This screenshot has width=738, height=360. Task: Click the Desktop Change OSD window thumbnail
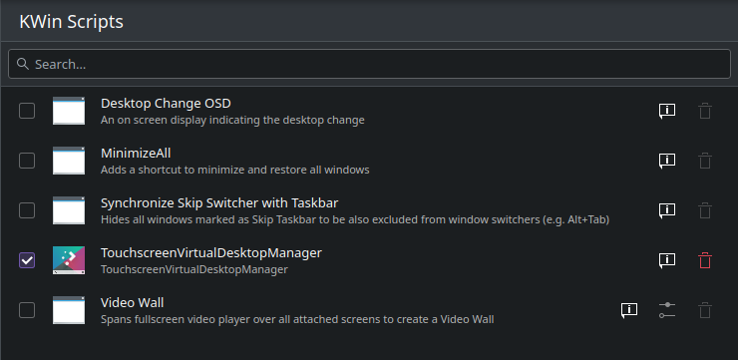click(x=69, y=111)
